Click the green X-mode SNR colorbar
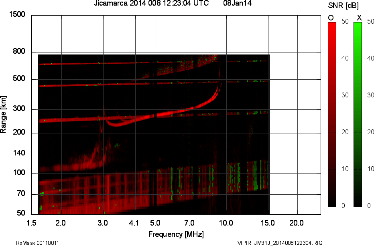374x246 pixels. click(358, 114)
